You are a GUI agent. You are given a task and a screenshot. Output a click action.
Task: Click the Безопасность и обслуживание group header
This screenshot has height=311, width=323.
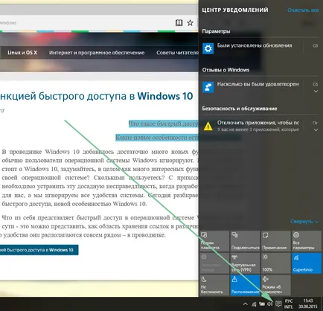[x=240, y=109]
